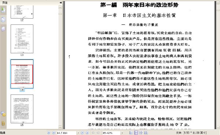220x135 pixels.
Task: Go to first page button
Action: click(x=49, y=133)
